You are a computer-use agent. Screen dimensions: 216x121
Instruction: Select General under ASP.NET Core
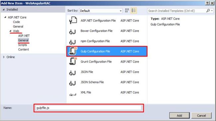pos(18,27)
